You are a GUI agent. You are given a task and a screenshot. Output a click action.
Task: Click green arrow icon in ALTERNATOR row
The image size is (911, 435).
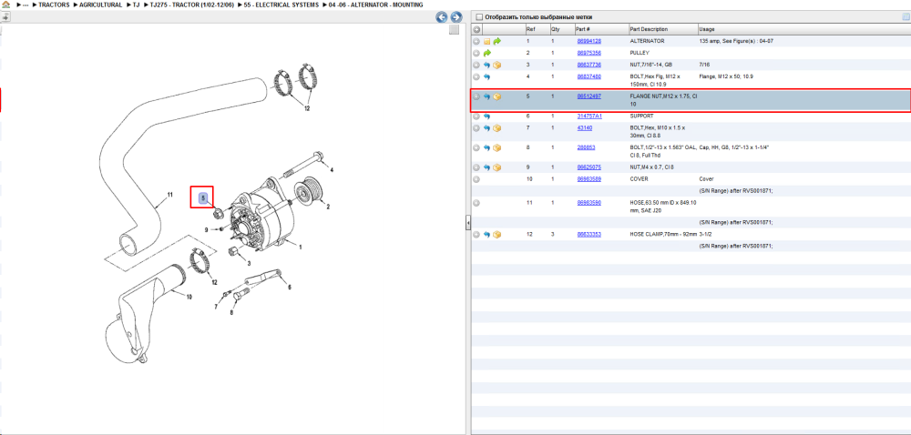[496, 42]
